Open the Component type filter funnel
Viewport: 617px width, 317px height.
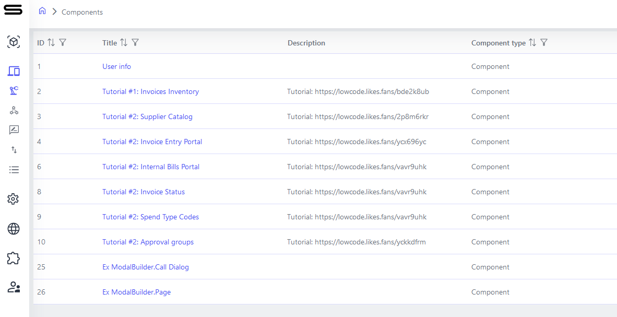tap(544, 43)
